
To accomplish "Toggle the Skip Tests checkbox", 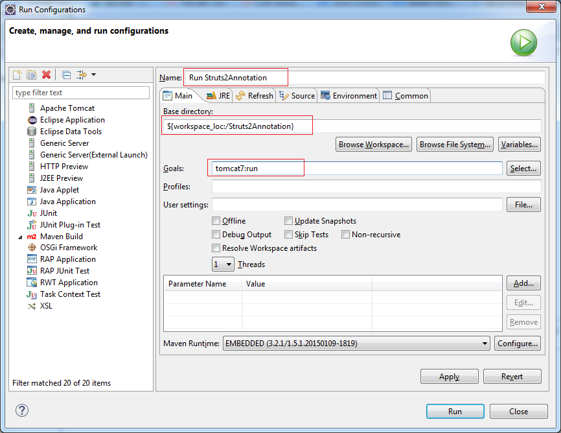I will pyautogui.click(x=288, y=234).
